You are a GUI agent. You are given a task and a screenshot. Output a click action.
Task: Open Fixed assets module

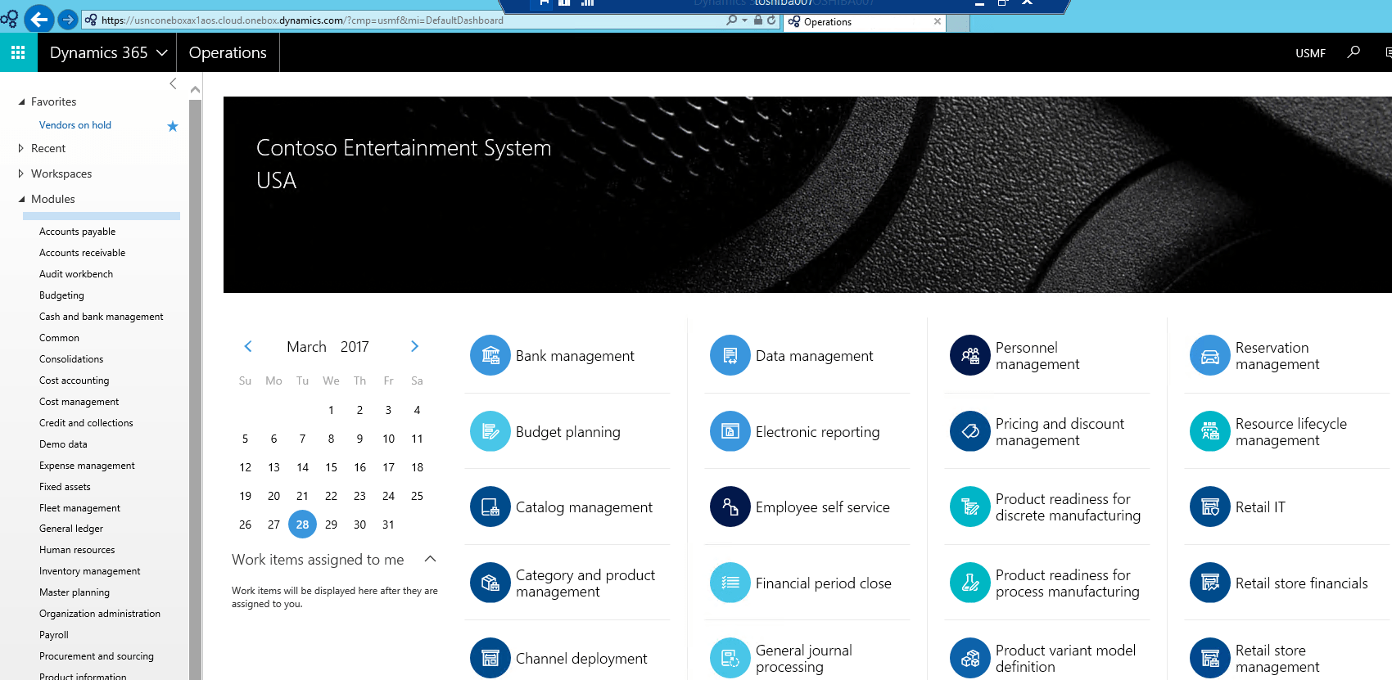[x=65, y=487]
